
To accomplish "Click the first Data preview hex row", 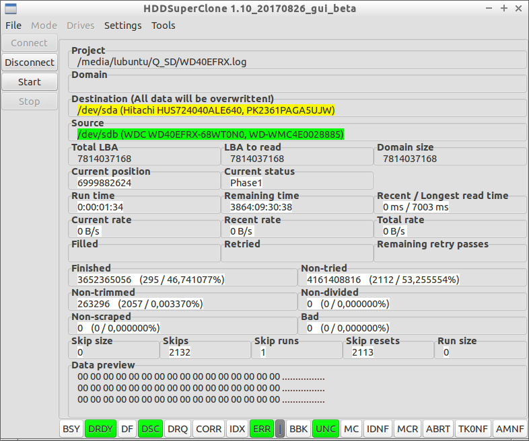I will (x=201, y=376).
